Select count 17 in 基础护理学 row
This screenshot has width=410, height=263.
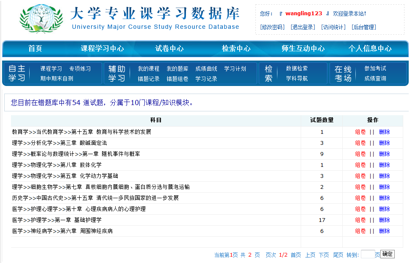[322, 220]
